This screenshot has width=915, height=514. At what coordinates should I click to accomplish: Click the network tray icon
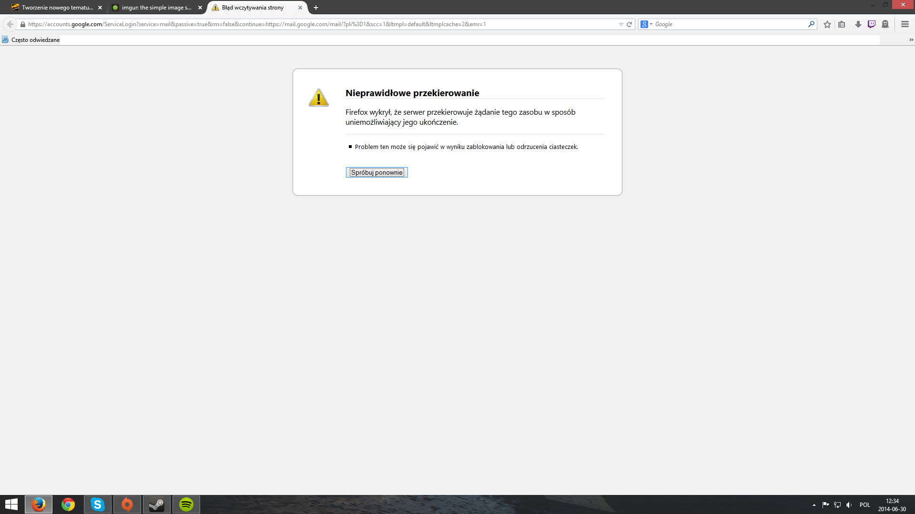[837, 505]
